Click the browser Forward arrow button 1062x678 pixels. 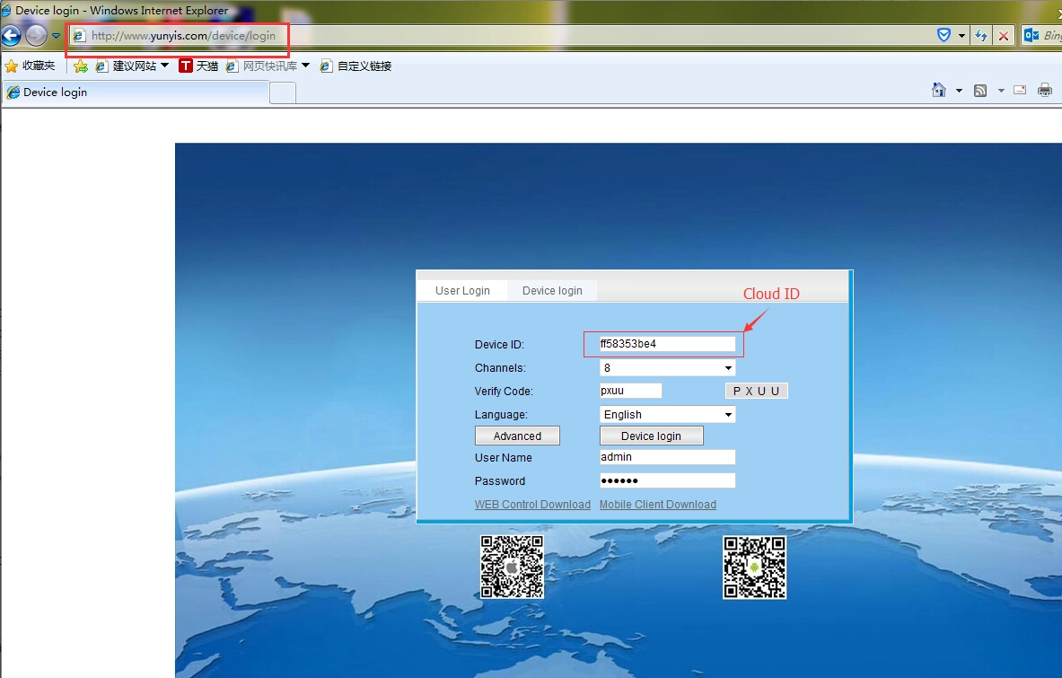coord(36,35)
